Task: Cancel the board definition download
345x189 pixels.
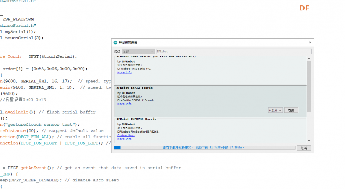Action: (304, 148)
